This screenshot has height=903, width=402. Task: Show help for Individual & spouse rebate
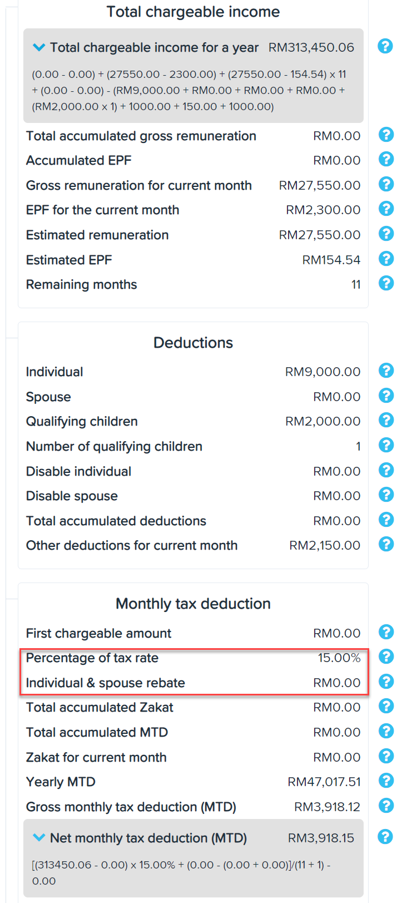pos(386,682)
